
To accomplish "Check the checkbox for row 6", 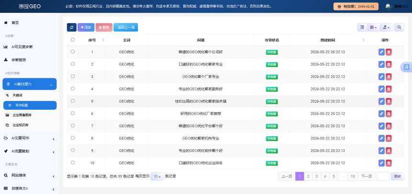I will (x=73, y=113).
